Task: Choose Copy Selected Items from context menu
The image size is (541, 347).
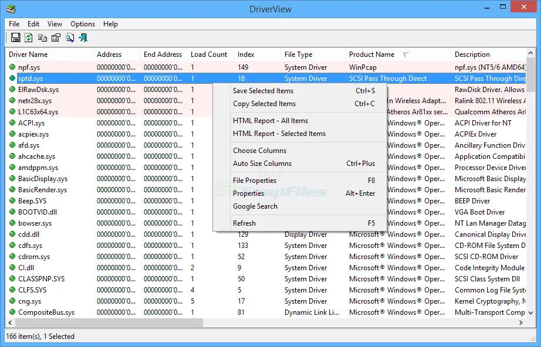Action: click(299, 104)
